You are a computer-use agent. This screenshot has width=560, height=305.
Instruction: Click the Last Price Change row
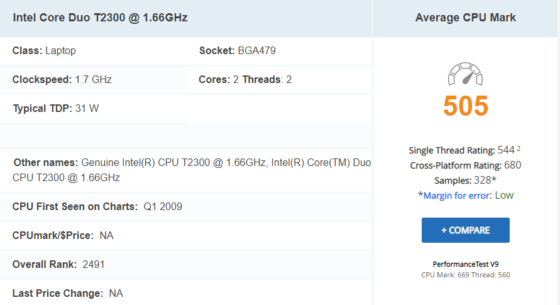67,293
